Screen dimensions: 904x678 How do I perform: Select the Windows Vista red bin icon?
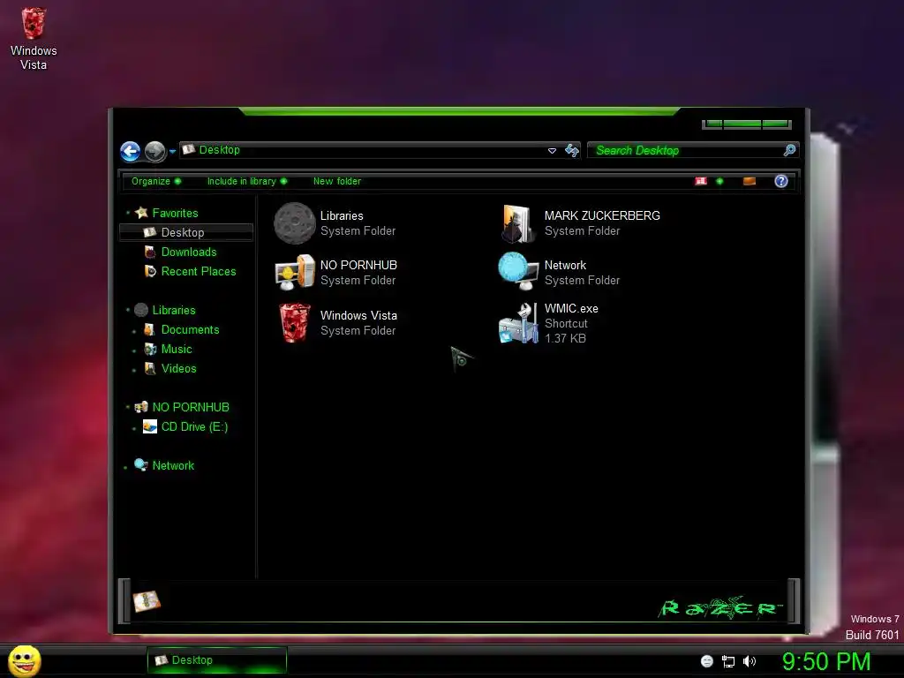295,323
